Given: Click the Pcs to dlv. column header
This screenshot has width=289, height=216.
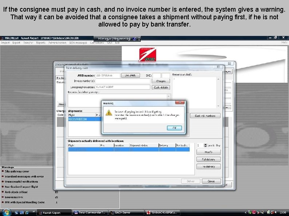Looking at the screenshot, I should click(x=182, y=146).
